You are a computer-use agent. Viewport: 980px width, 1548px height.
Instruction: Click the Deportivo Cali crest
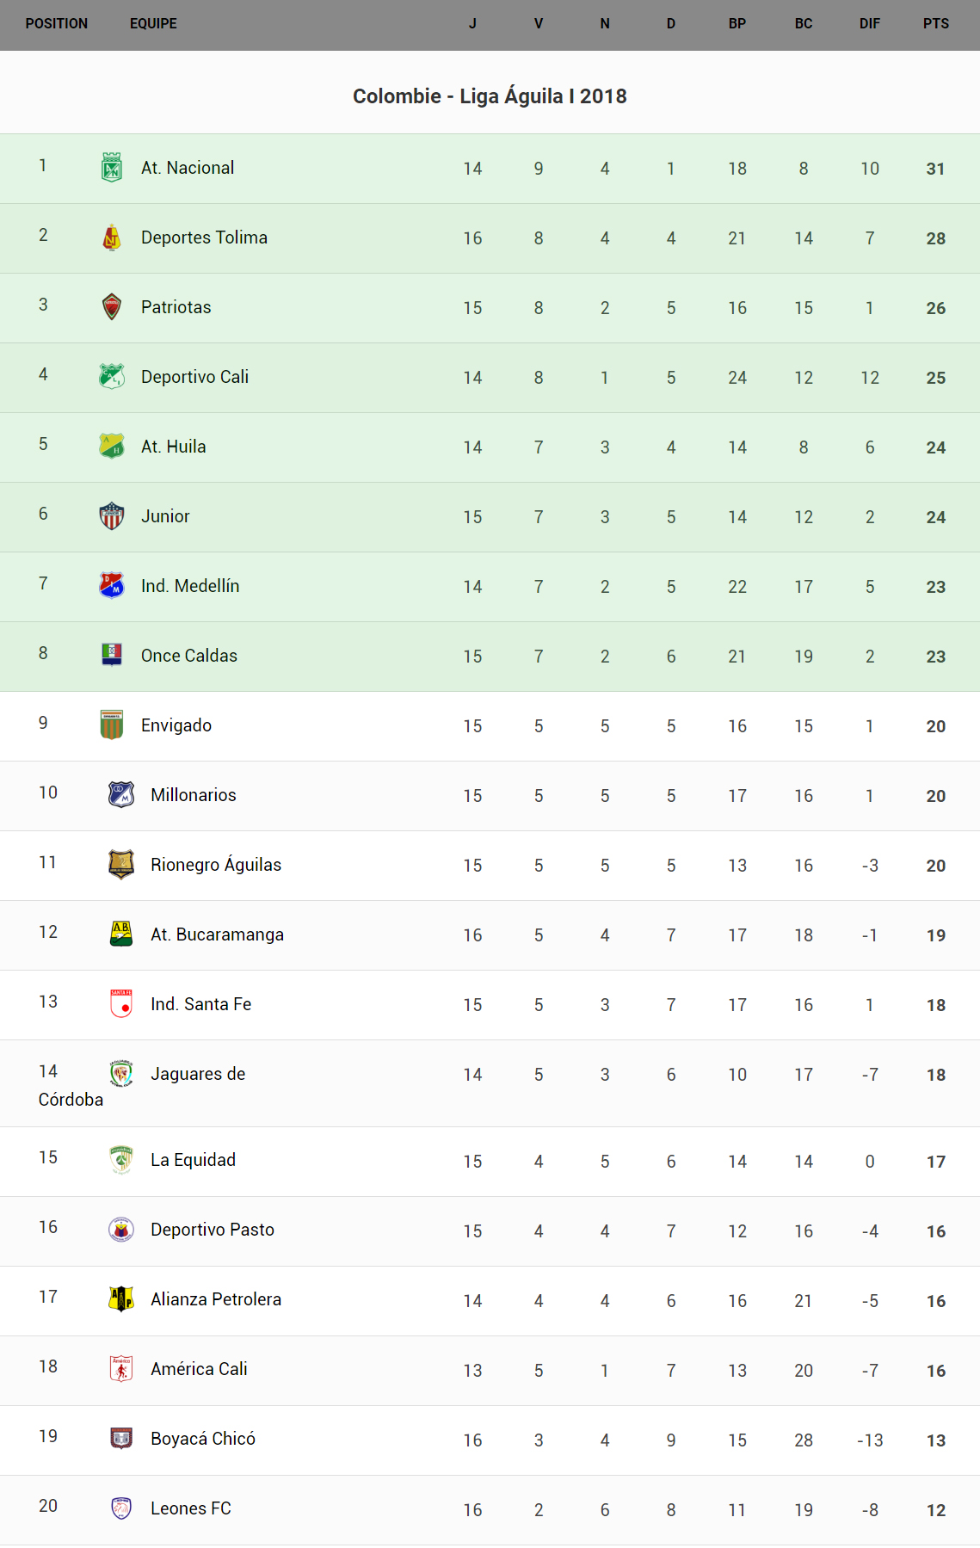(x=112, y=377)
